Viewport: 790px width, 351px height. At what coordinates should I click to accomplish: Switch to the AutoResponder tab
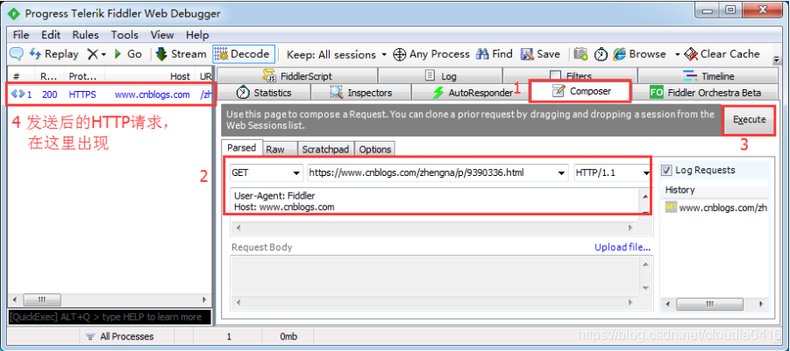473,93
